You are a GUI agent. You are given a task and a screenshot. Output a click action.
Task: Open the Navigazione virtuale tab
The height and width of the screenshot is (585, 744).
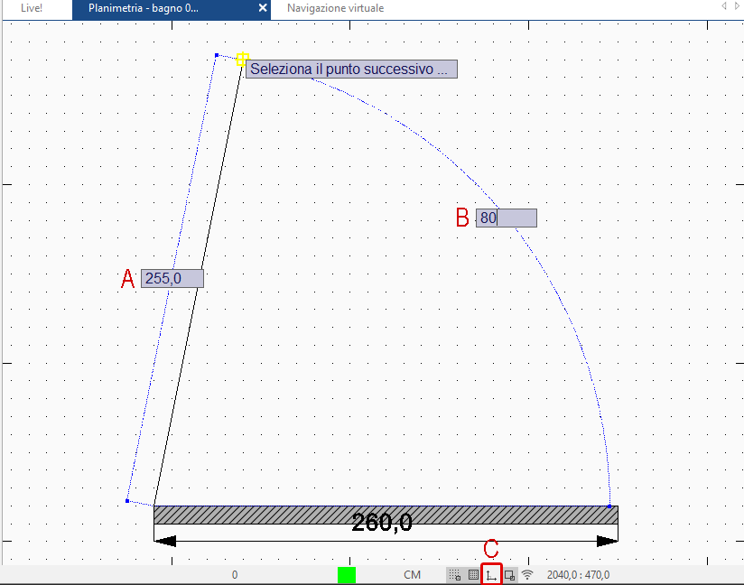tap(335, 8)
